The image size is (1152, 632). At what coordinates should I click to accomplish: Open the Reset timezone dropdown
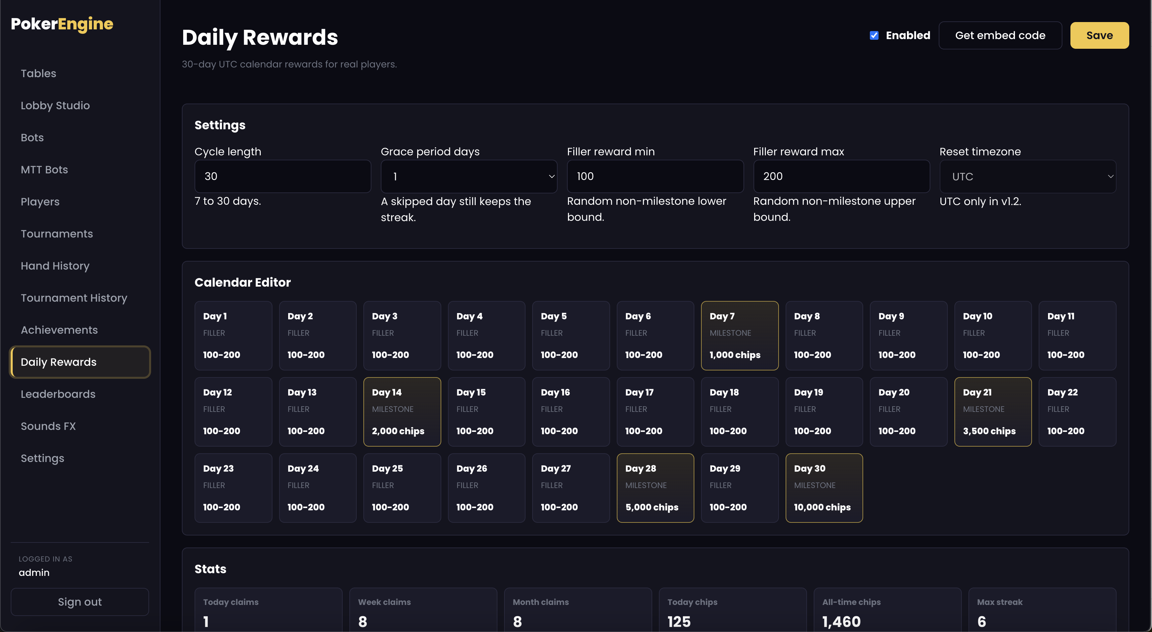point(1028,177)
